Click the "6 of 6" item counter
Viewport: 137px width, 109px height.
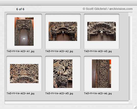(20, 9)
